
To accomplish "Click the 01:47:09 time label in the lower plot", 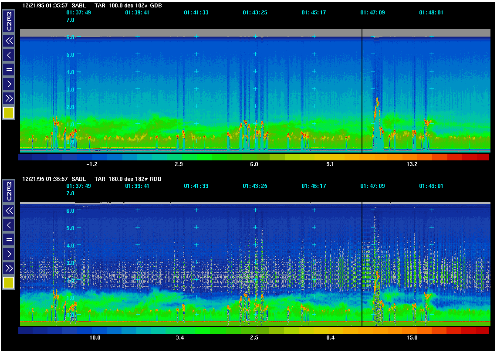I will pos(372,186).
